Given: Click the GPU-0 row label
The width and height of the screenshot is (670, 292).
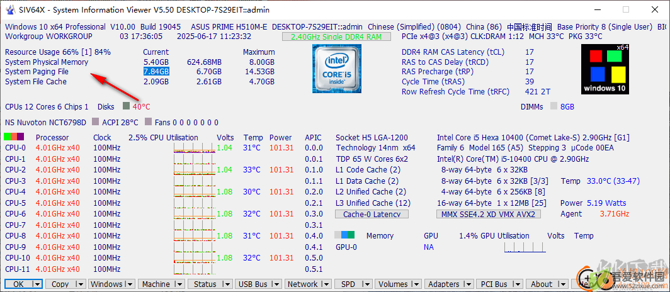Looking at the screenshot, I should click(346, 247).
